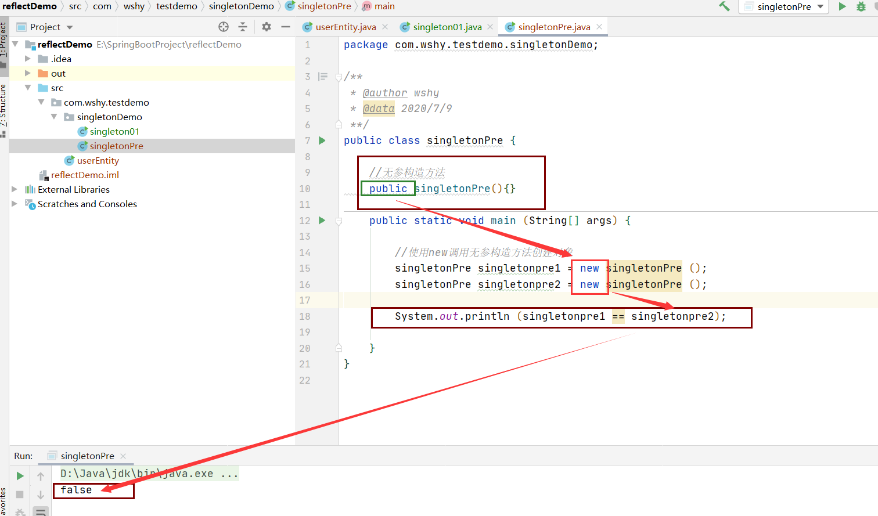Viewport: 878px width, 516px height.
Task: Collapse all in Project panel
Action: point(243,27)
